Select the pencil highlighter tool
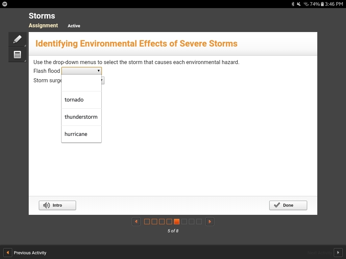 click(18, 39)
